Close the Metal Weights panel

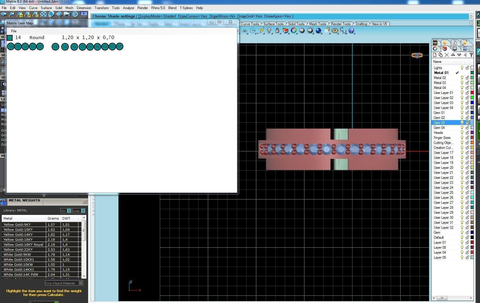[x=85, y=201]
